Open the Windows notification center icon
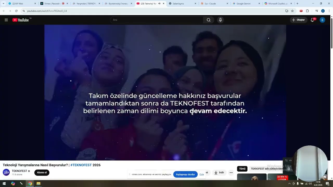333x187 pixels. [x=328, y=184]
